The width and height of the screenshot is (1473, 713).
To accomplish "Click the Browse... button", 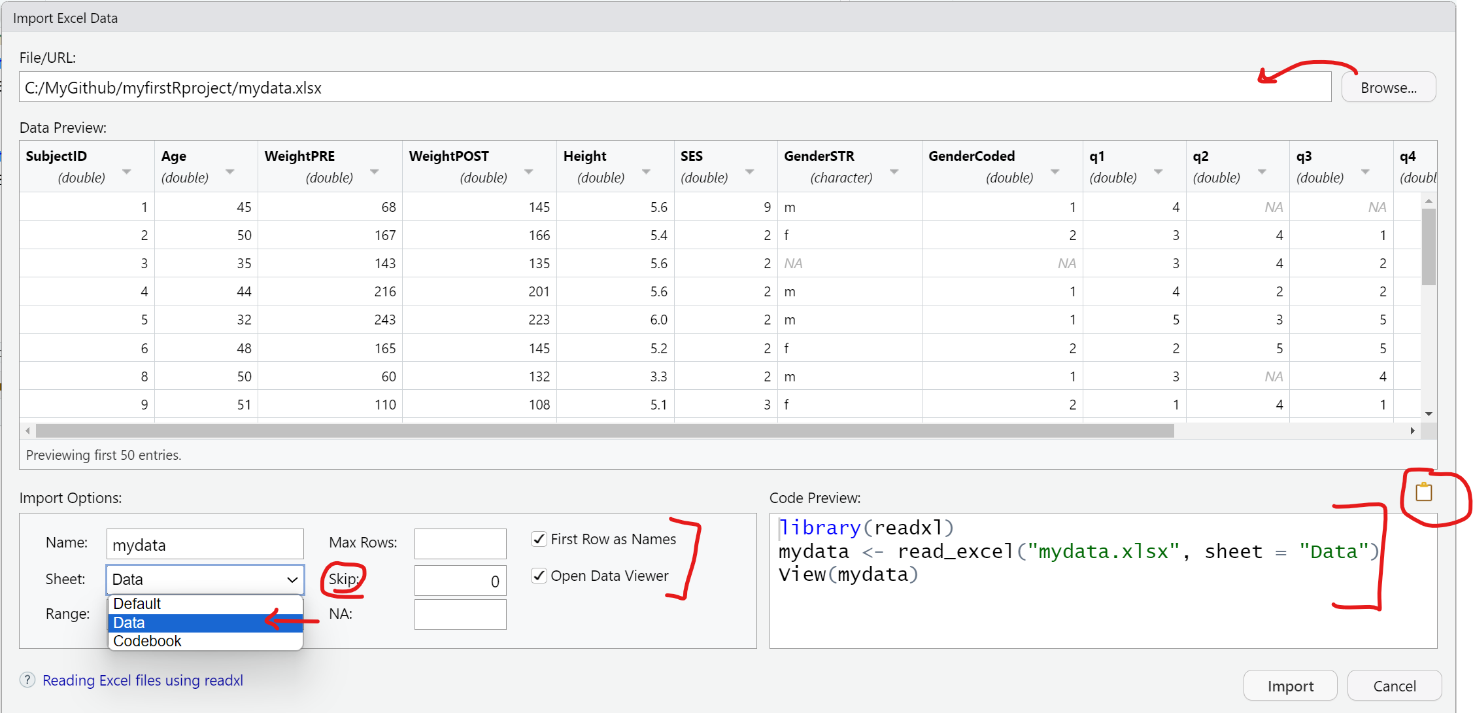I will (1389, 88).
